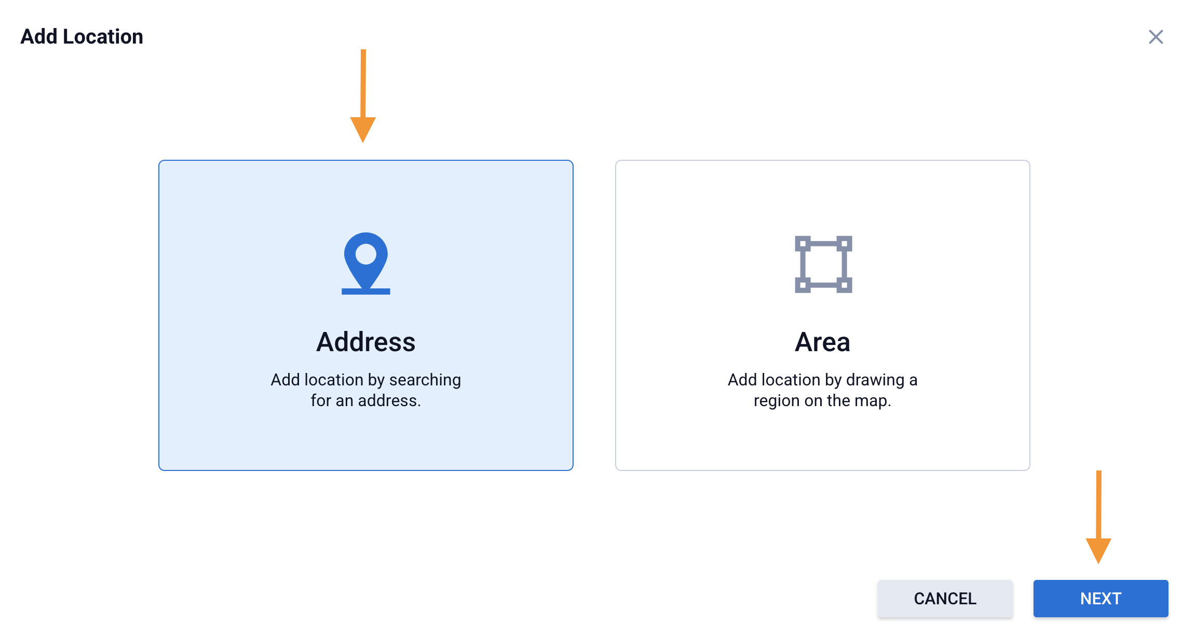The image size is (1196, 638).
Task: Click the "Add location by drawing a" text line
Action: [822, 380]
